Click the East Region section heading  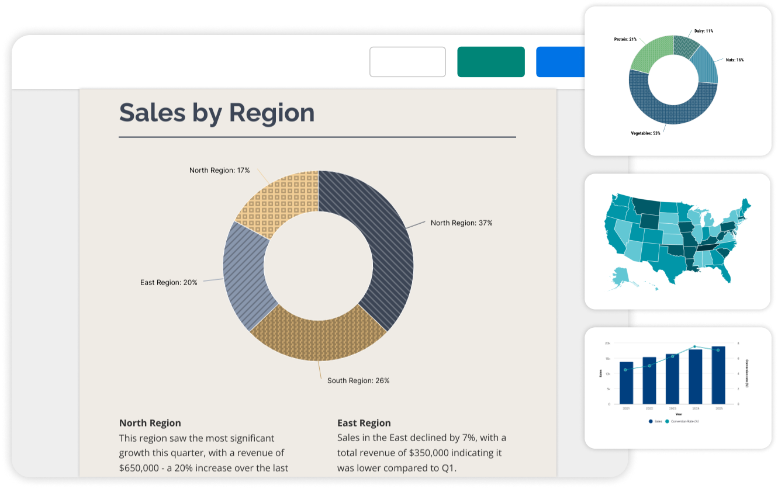(364, 422)
